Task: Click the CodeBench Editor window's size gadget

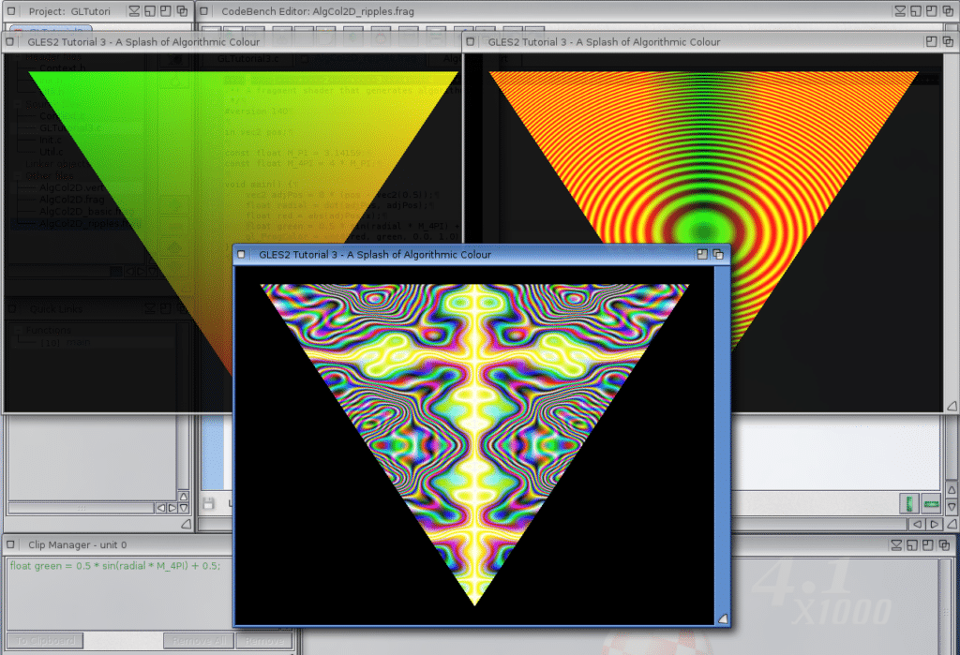Action: pyautogui.click(x=952, y=524)
